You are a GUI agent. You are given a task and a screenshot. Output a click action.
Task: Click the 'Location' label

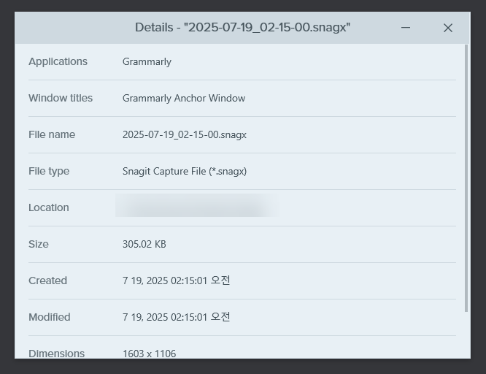pyautogui.click(x=49, y=207)
